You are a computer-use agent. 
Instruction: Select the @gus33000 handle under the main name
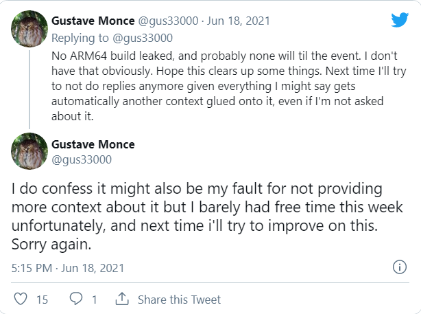click(82, 159)
